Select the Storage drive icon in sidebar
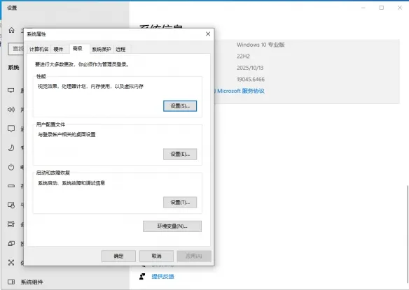The width and height of the screenshot is (409, 290). [x=11, y=186]
